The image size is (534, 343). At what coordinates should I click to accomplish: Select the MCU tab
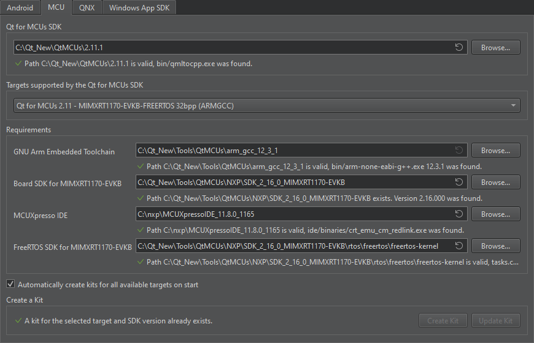[x=56, y=7]
